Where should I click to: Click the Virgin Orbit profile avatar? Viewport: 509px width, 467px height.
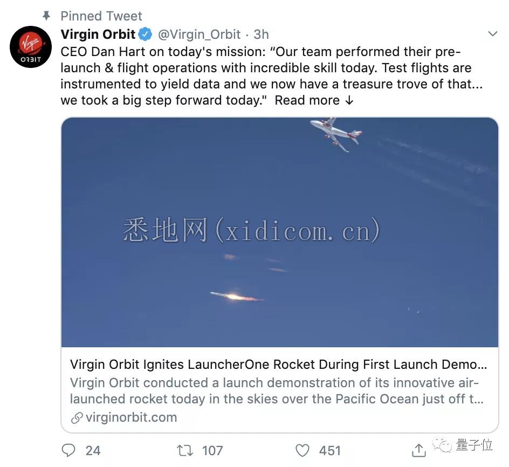click(31, 47)
